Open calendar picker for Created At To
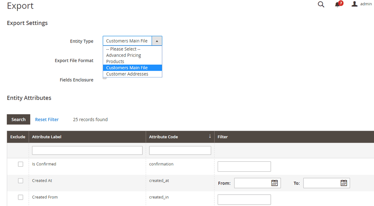Viewport: 374px width, 206px height. coord(344,183)
